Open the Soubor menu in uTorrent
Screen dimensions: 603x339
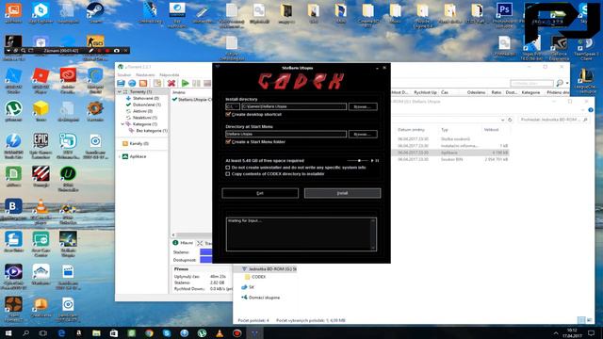pos(124,75)
